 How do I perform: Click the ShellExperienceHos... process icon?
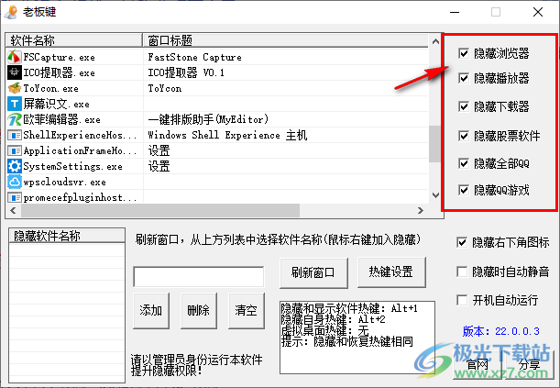point(15,135)
